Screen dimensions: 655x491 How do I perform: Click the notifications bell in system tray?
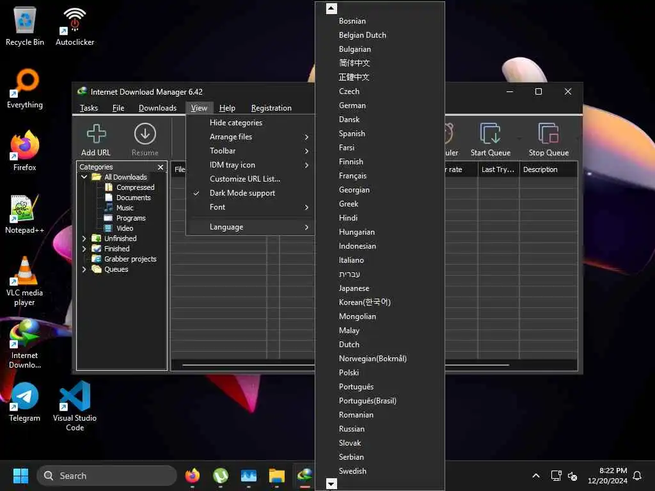coord(637,476)
